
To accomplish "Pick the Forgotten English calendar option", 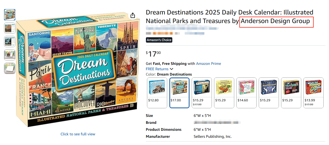I will point(202,93).
